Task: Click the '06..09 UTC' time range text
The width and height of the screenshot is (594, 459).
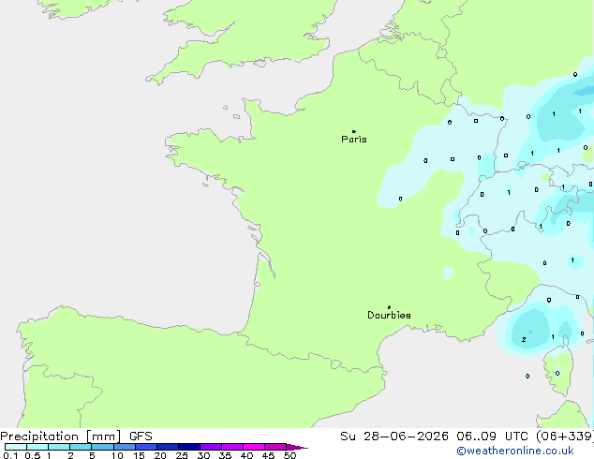Action: [x=492, y=437]
